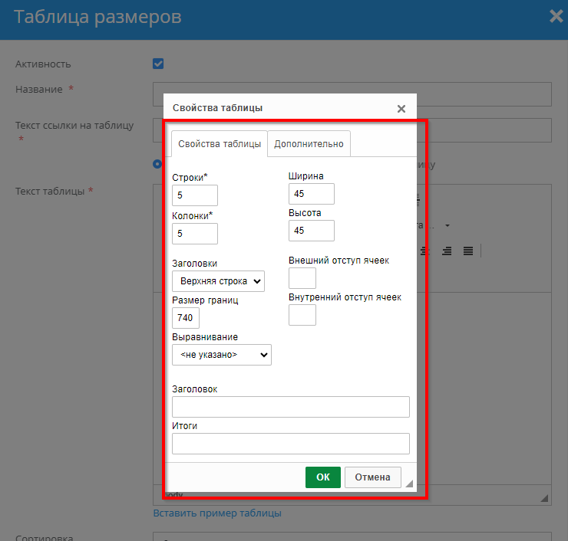Viewport: 568px width, 541px height.
Task: Select the Свойства таблицы tab
Action: (x=219, y=144)
